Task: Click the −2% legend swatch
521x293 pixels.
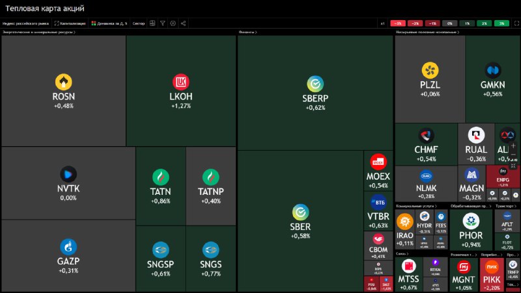Action: pos(415,23)
